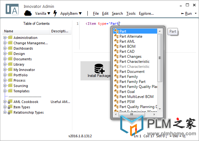This screenshot has height=141, width=199.
Task: Click the Dashboards folder icon
Action: coord(10,48)
